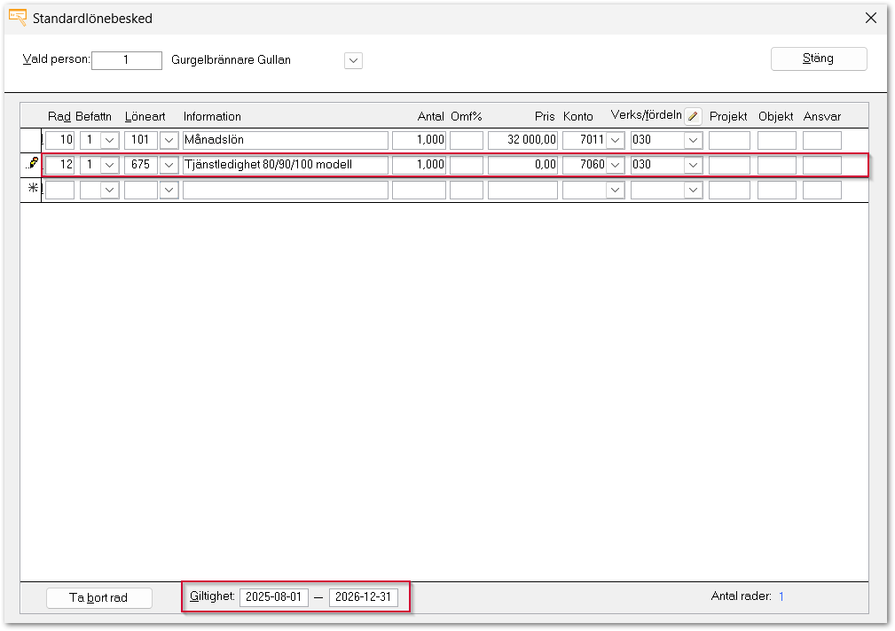
Task: Click Information field Tjänstledighet 80/90/100 modell
Action: 286,165
